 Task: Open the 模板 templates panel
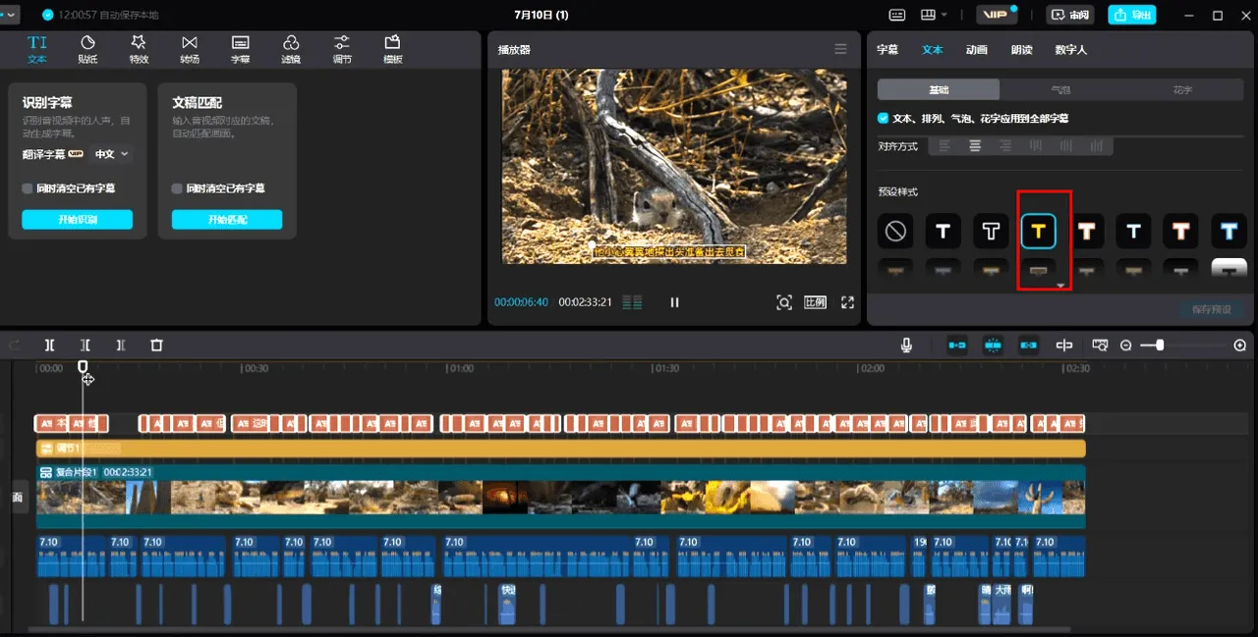[393, 48]
